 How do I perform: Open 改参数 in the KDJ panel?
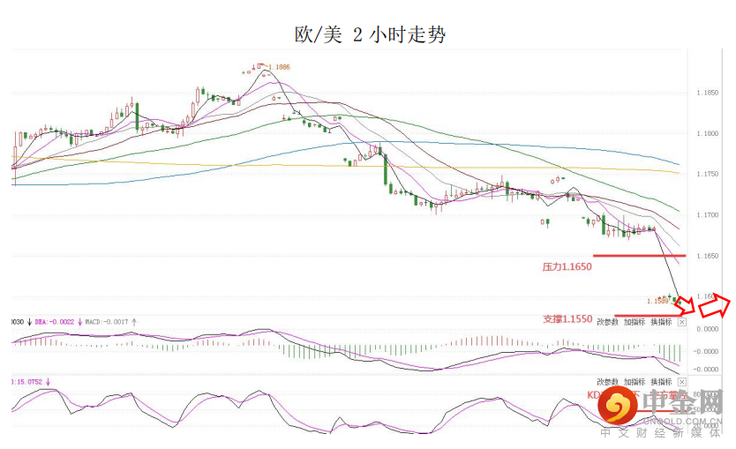tap(607, 382)
